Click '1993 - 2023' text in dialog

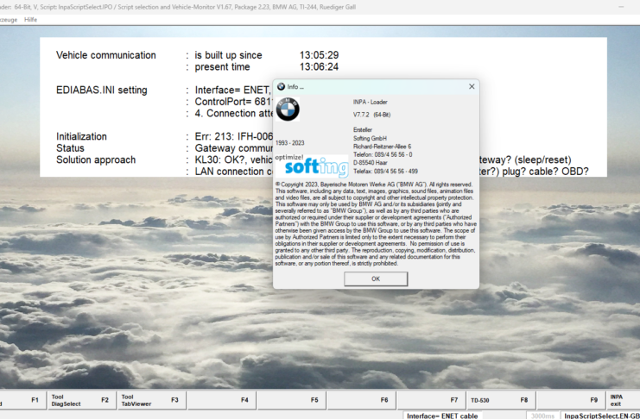tap(290, 143)
